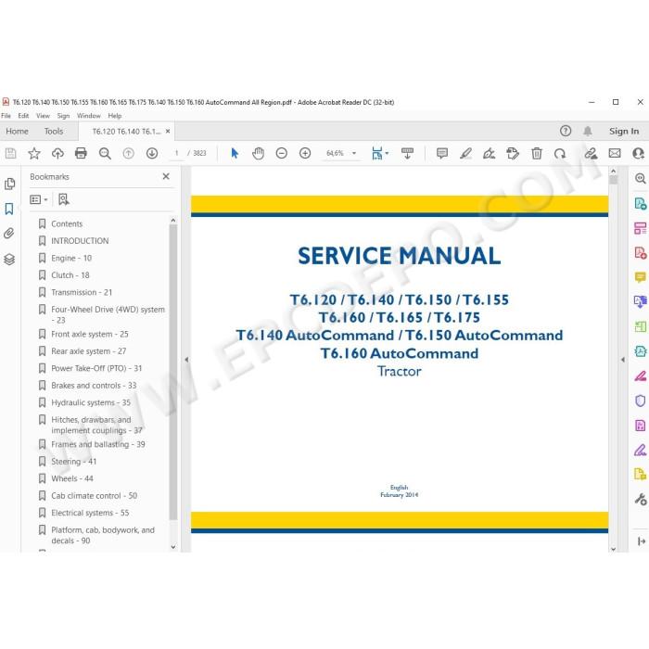Click the page number input field

coord(176,153)
